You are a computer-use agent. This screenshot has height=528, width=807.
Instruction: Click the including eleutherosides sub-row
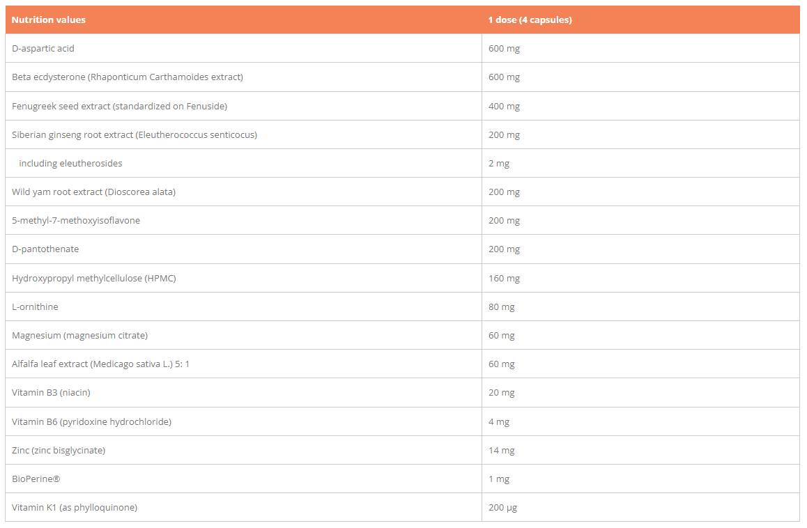coord(70,164)
